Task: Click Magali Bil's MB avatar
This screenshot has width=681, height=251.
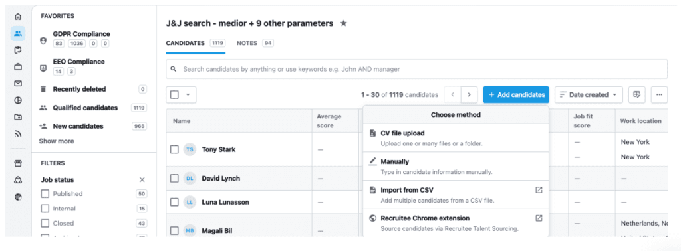Action: (x=190, y=230)
